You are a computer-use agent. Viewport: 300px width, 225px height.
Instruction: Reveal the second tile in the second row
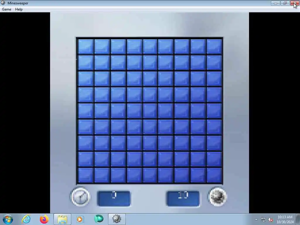pyautogui.click(x=102, y=63)
